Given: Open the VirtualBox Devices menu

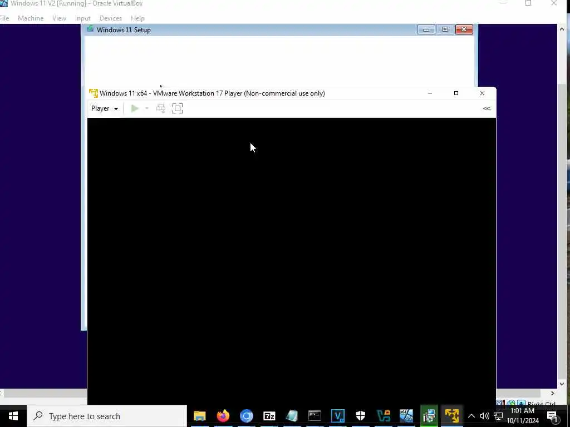Looking at the screenshot, I should click(x=111, y=18).
